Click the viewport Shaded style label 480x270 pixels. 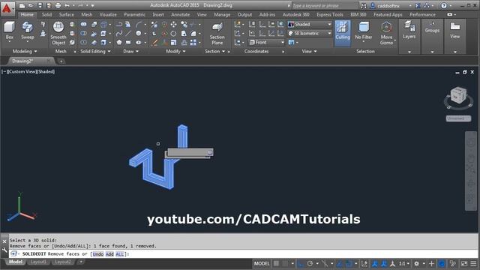[46, 72]
